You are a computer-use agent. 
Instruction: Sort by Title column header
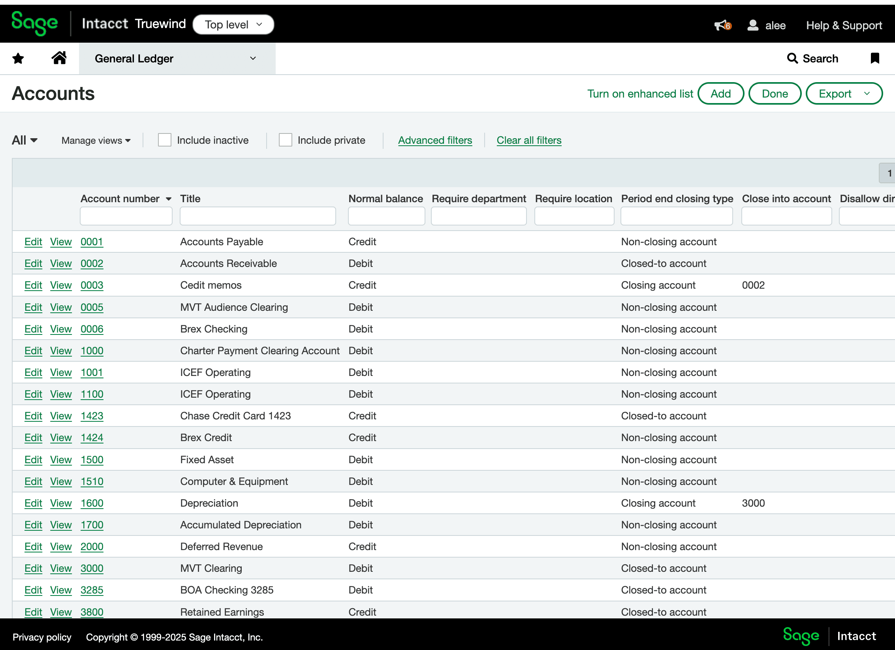point(190,199)
